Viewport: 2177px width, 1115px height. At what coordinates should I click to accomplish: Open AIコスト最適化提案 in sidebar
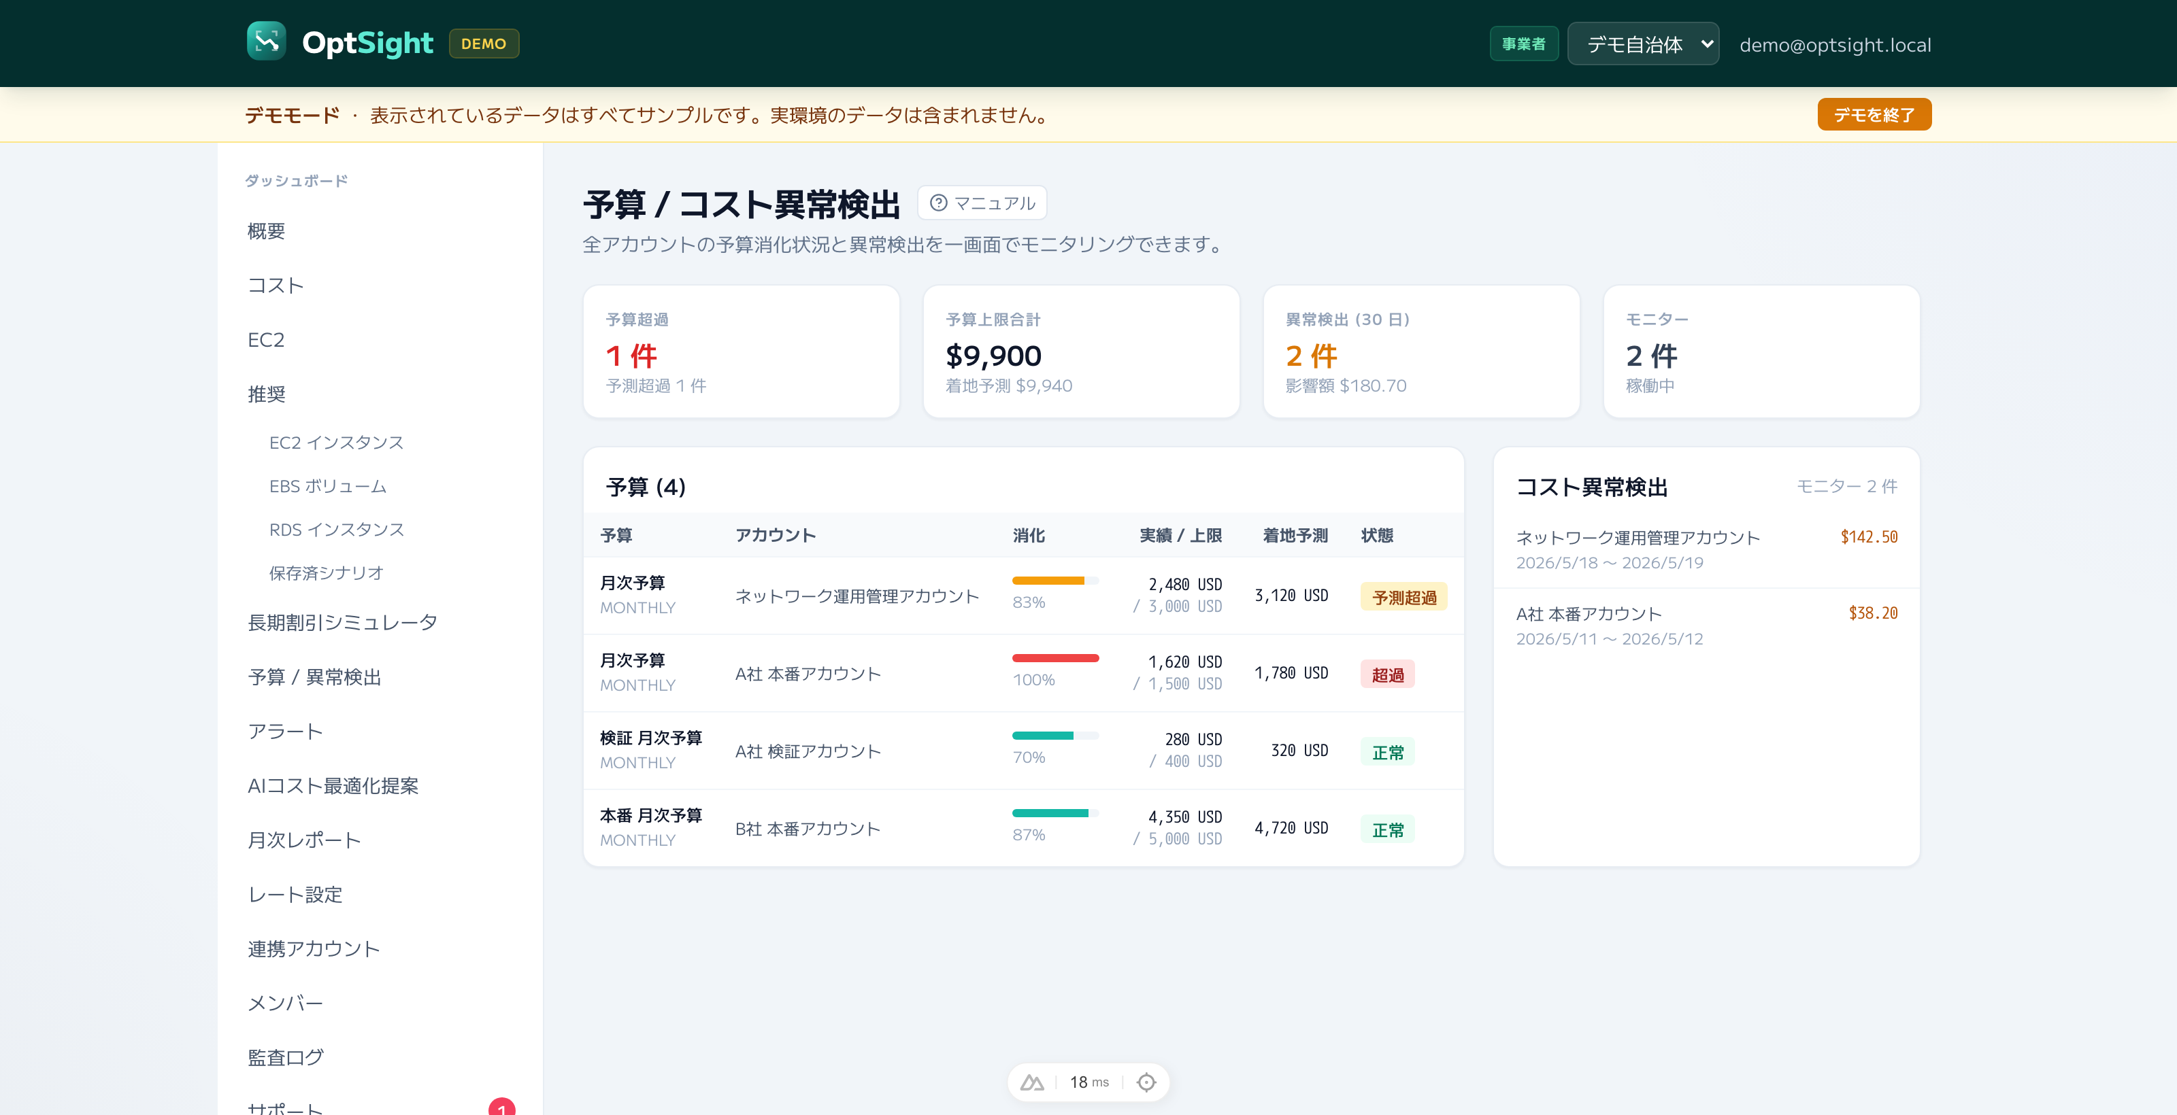click(333, 785)
